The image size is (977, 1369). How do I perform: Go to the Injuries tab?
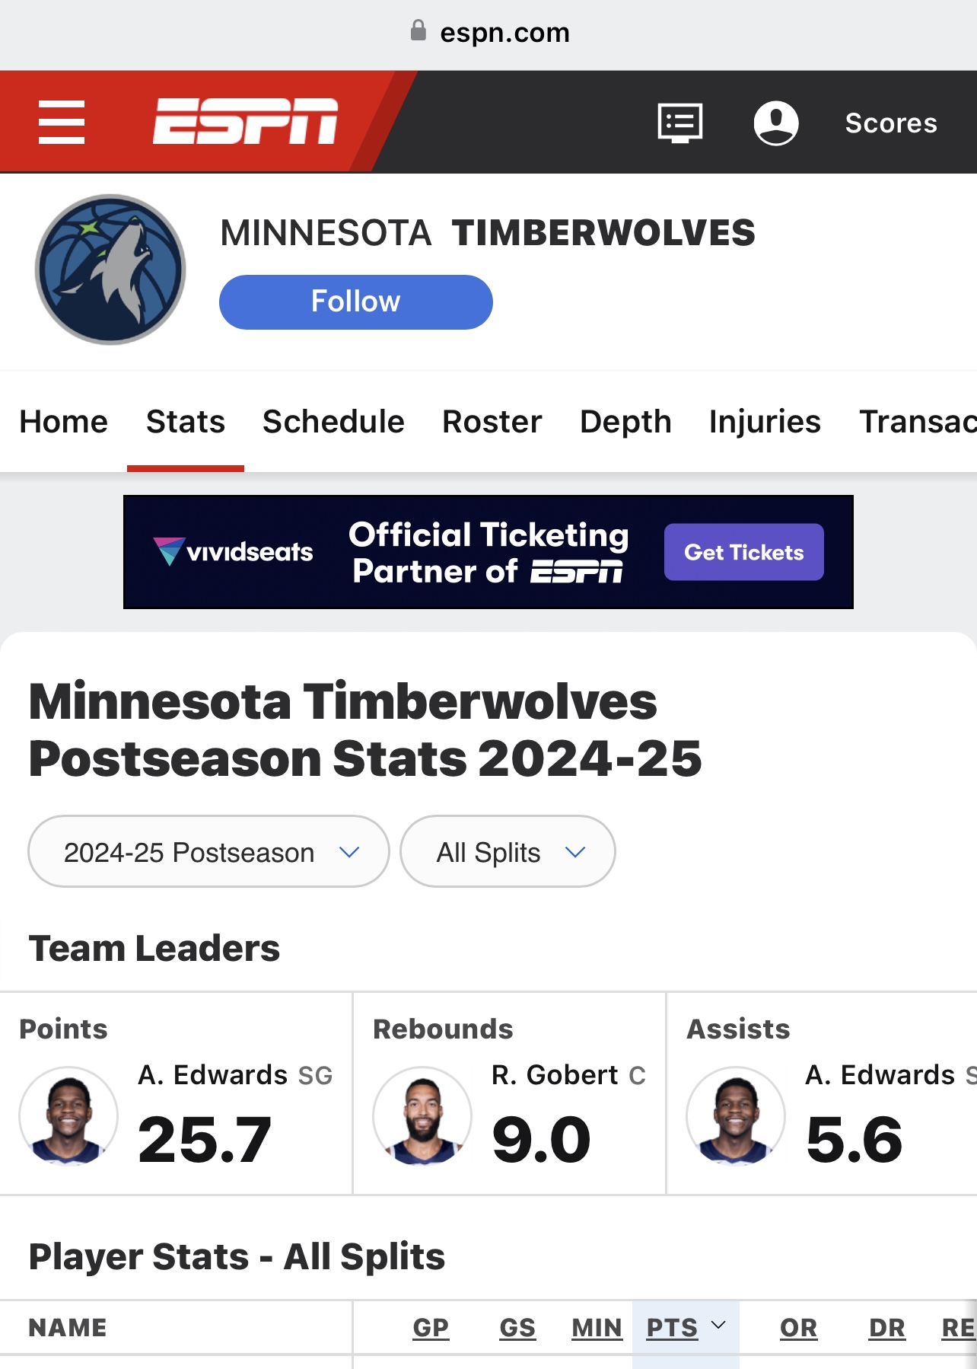(765, 421)
